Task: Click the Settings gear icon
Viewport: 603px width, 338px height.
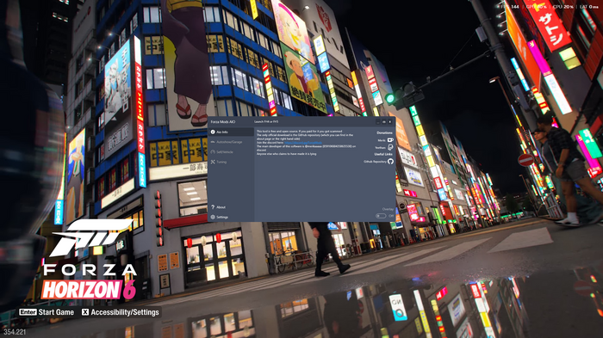Action: click(x=213, y=217)
